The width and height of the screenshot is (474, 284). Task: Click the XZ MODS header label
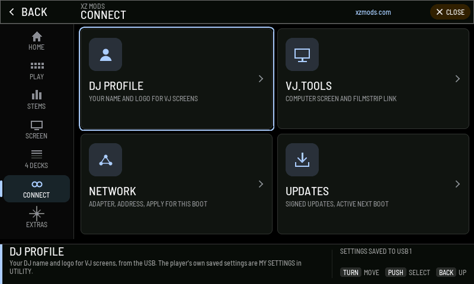click(93, 6)
